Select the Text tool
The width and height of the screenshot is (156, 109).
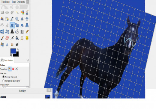coord(12,31)
